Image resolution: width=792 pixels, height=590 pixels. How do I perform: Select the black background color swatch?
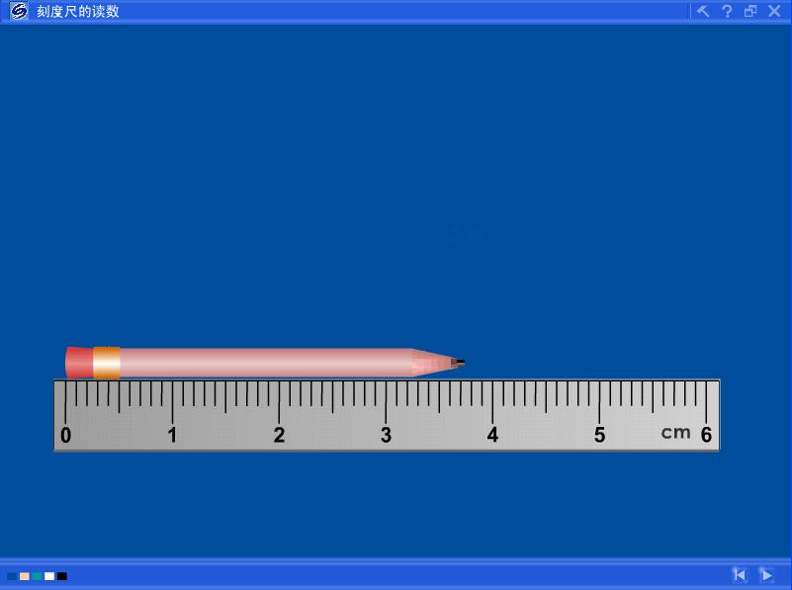[x=62, y=576]
